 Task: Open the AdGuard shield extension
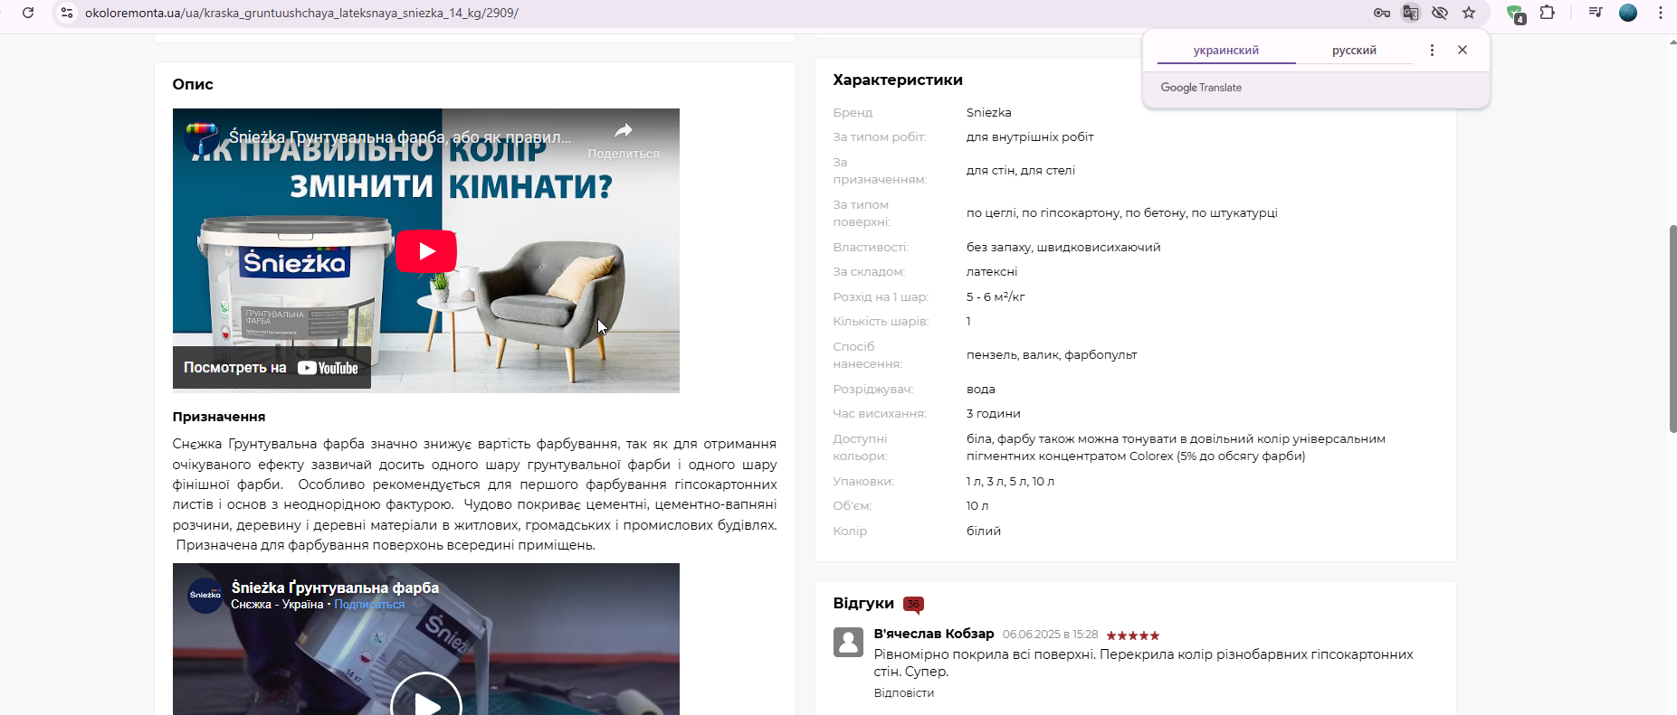(1516, 14)
